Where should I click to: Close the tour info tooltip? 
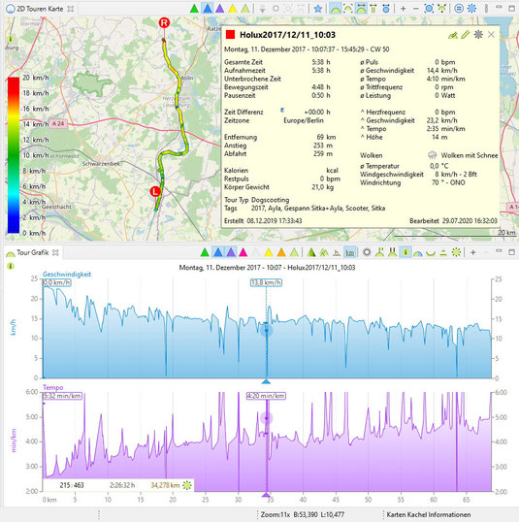click(491, 34)
